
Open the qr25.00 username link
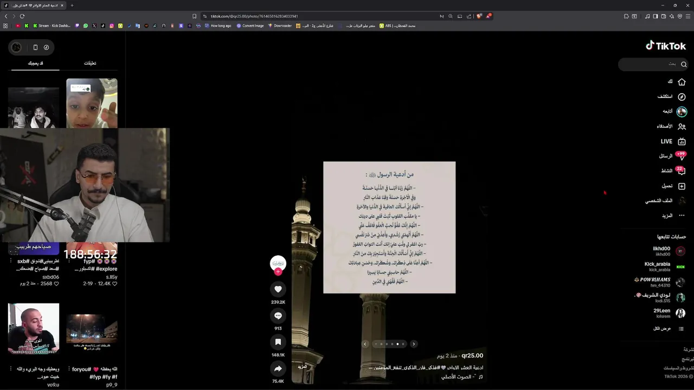(x=472, y=356)
